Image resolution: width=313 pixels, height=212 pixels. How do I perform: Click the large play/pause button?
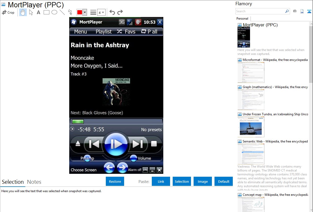[x=116, y=144]
